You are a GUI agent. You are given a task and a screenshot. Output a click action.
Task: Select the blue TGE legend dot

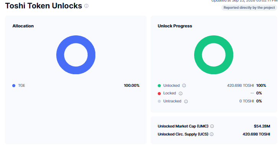(14, 86)
